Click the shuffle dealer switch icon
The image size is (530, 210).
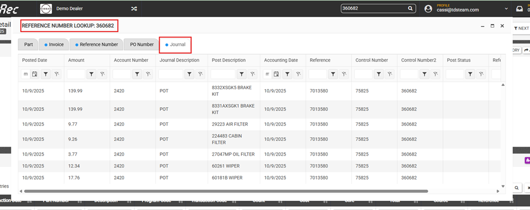[x=134, y=9]
